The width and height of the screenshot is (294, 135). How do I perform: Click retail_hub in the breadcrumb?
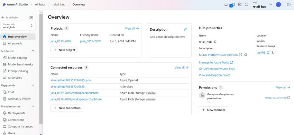[59, 4]
